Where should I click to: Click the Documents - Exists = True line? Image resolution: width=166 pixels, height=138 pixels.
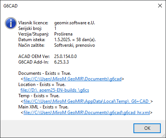click(x=45, y=73)
